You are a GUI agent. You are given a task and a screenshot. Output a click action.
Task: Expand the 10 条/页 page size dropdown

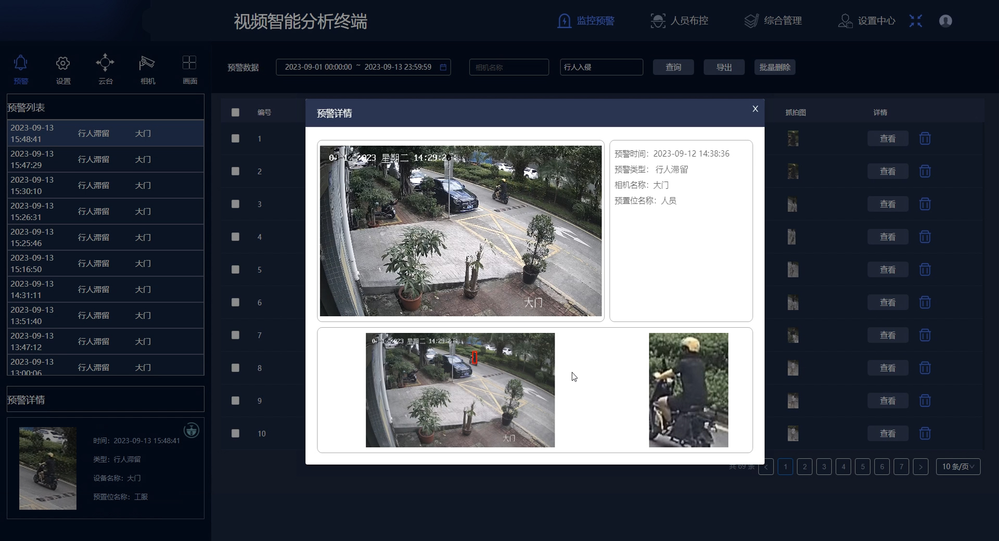(x=958, y=467)
